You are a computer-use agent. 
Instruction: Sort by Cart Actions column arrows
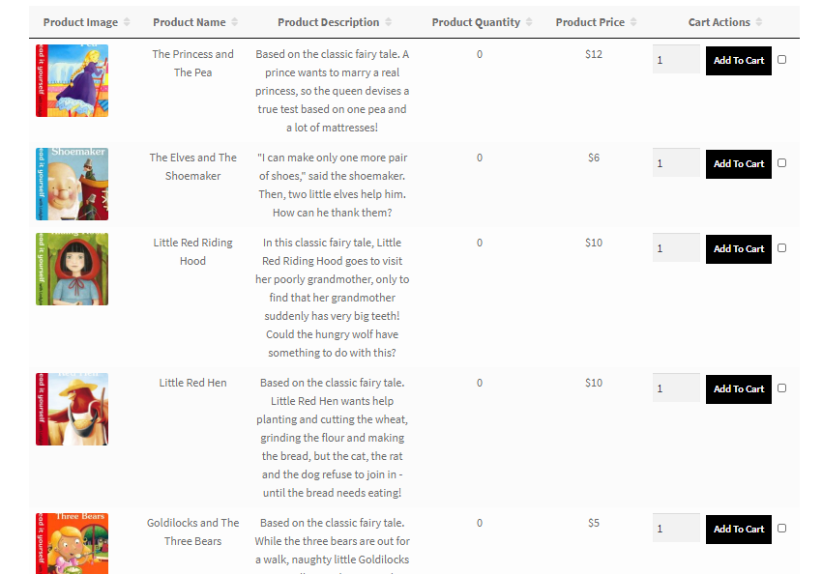click(x=758, y=22)
